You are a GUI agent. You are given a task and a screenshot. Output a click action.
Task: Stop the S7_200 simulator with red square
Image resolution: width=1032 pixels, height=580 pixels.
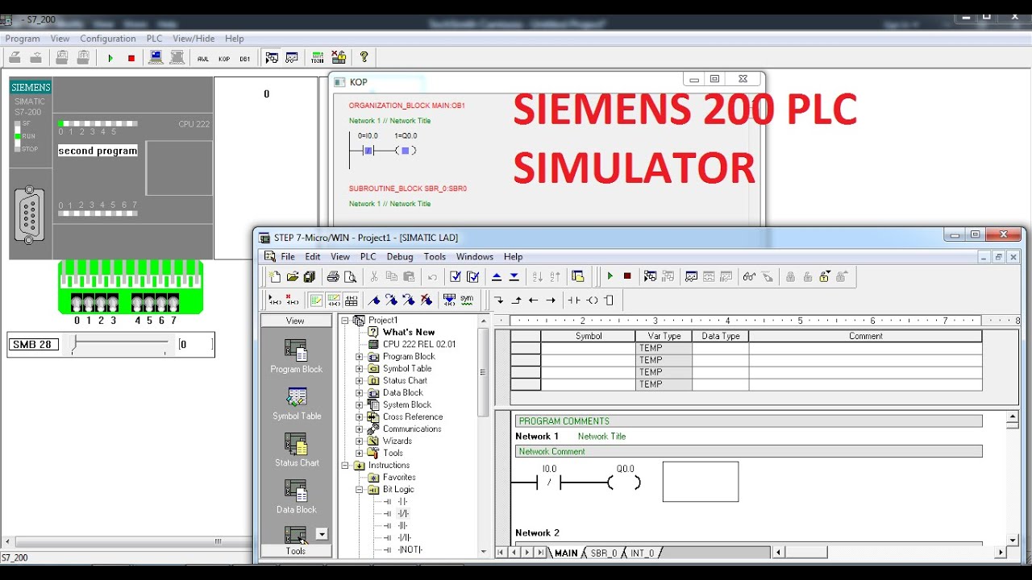pyautogui.click(x=131, y=58)
